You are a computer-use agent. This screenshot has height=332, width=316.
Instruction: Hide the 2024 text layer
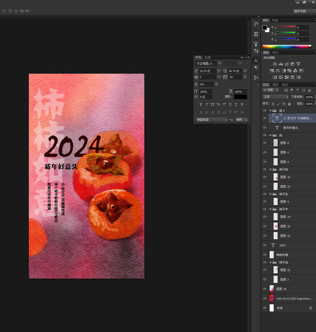[x=265, y=245]
